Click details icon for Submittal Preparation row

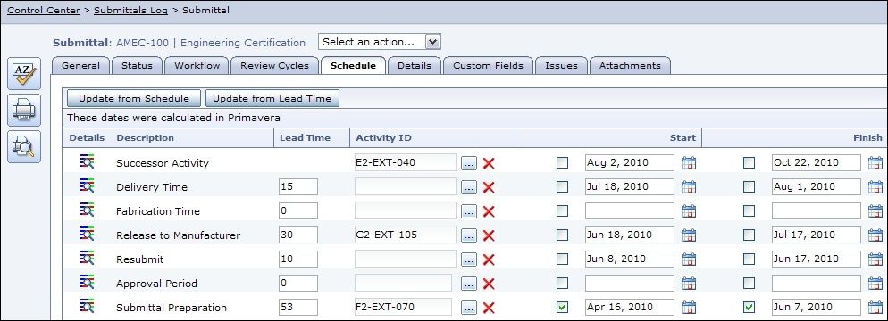pos(87,307)
